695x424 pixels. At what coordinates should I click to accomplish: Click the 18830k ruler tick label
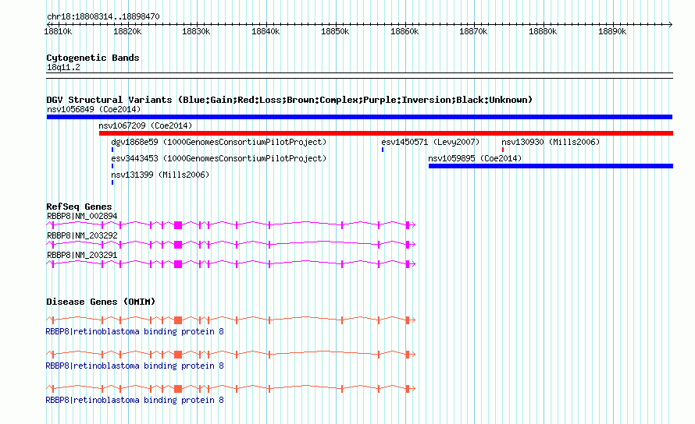[196, 32]
